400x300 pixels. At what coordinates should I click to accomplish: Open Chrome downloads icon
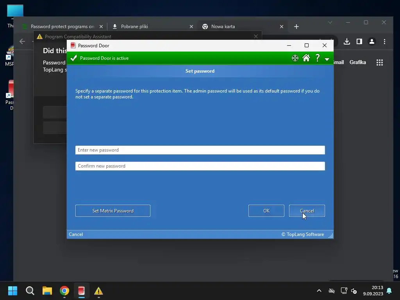point(347,41)
